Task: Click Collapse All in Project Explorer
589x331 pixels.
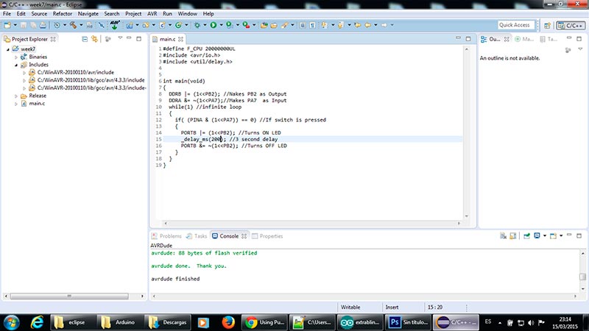Action: [x=85, y=39]
